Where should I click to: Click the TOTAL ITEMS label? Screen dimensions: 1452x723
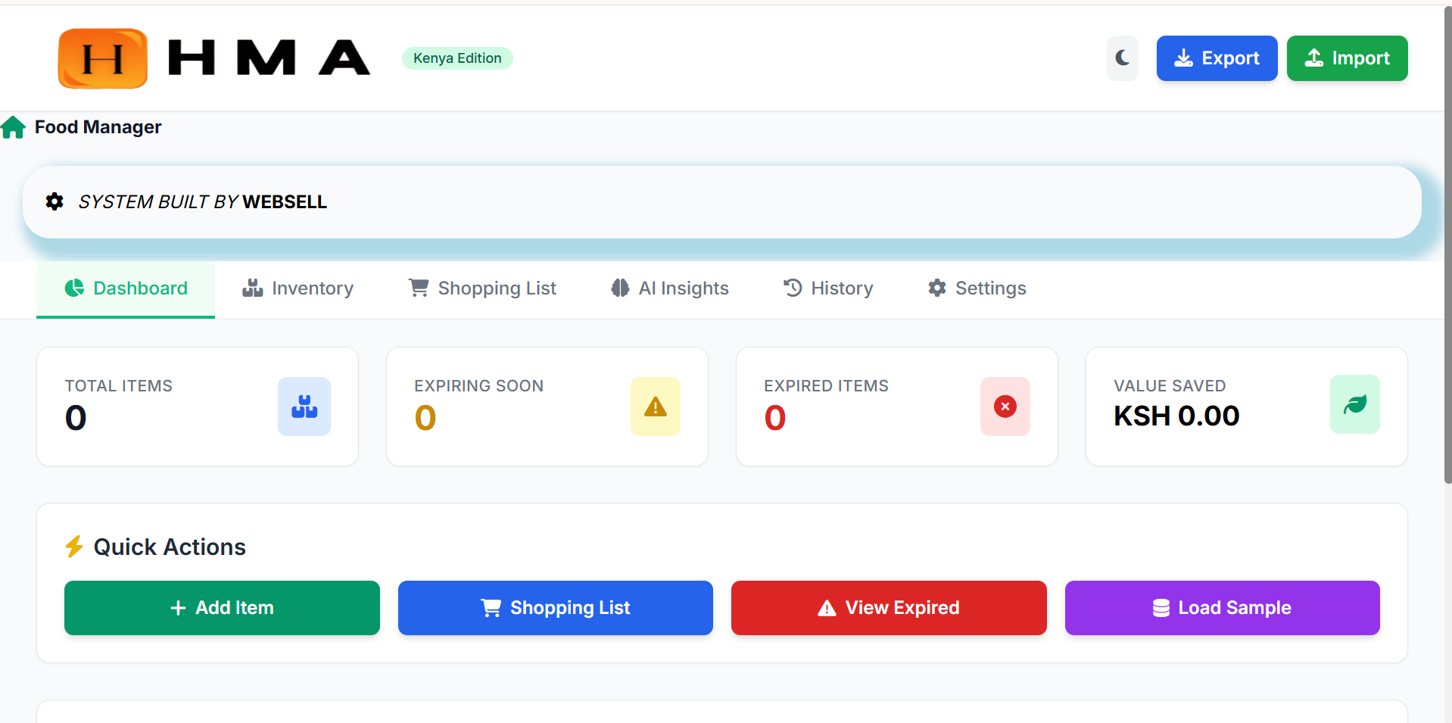[x=119, y=386]
